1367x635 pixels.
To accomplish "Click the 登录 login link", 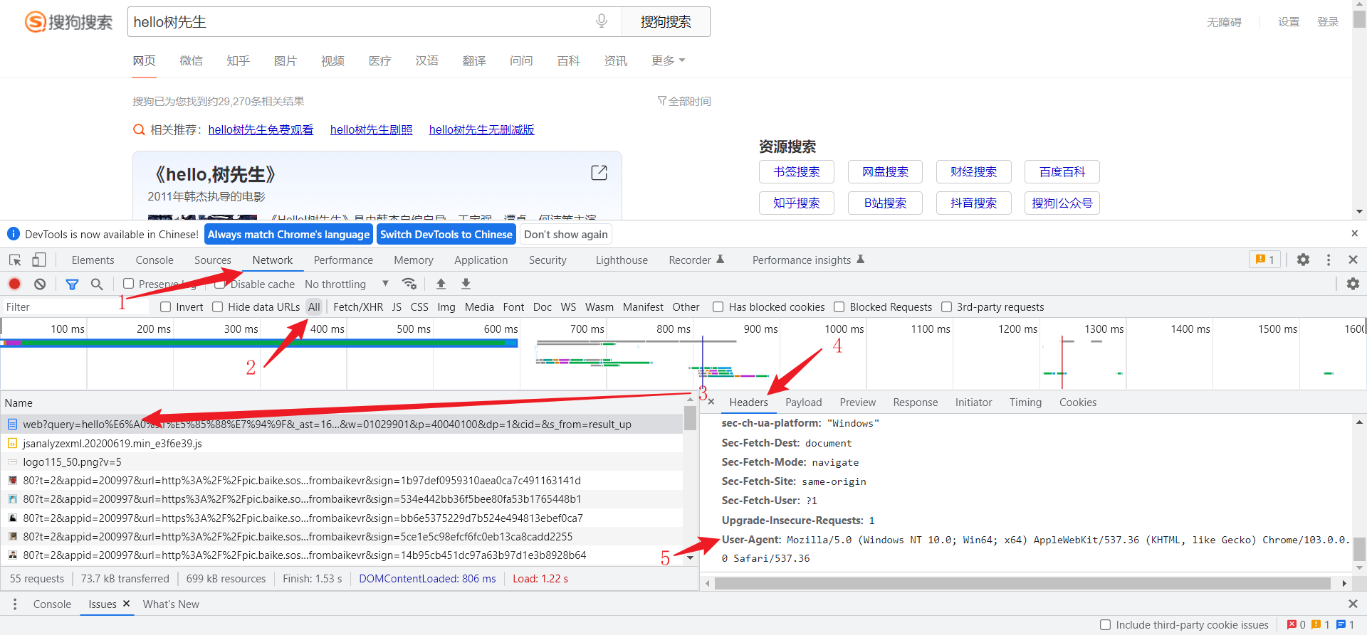I will pyautogui.click(x=1327, y=22).
